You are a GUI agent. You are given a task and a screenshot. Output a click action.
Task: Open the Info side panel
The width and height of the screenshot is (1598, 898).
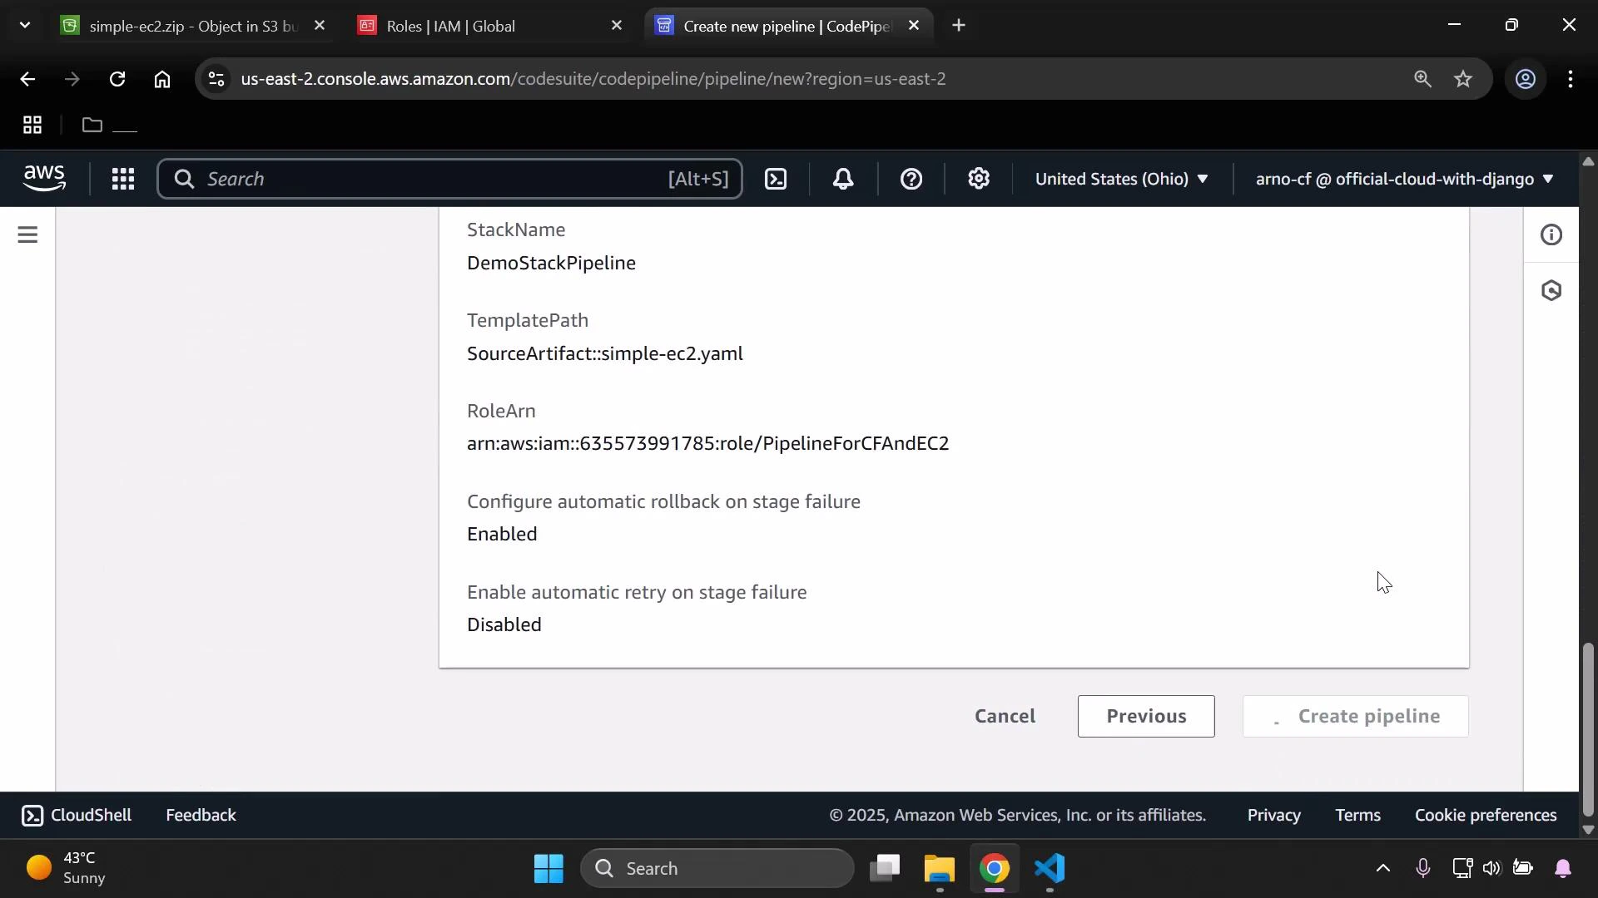[x=1553, y=234]
